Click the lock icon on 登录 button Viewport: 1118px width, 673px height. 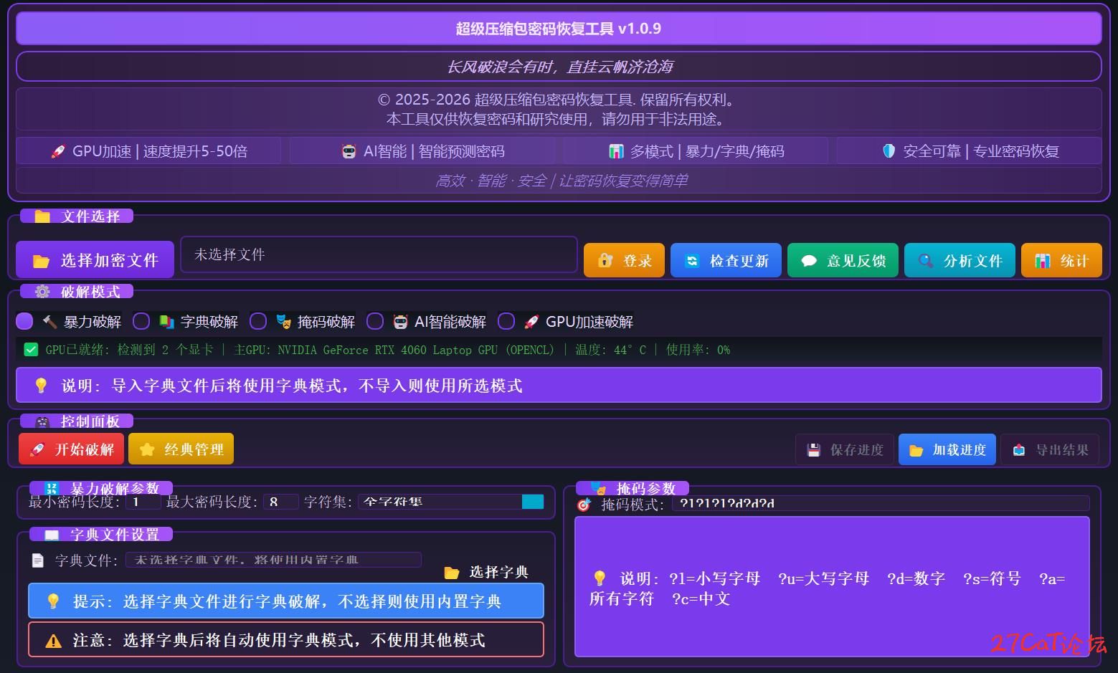tap(605, 261)
